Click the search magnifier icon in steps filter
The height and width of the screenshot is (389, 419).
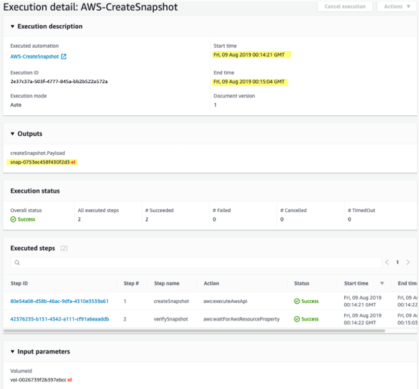[17, 263]
